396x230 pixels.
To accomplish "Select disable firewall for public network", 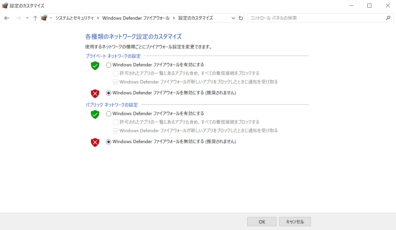I will click(109, 142).
